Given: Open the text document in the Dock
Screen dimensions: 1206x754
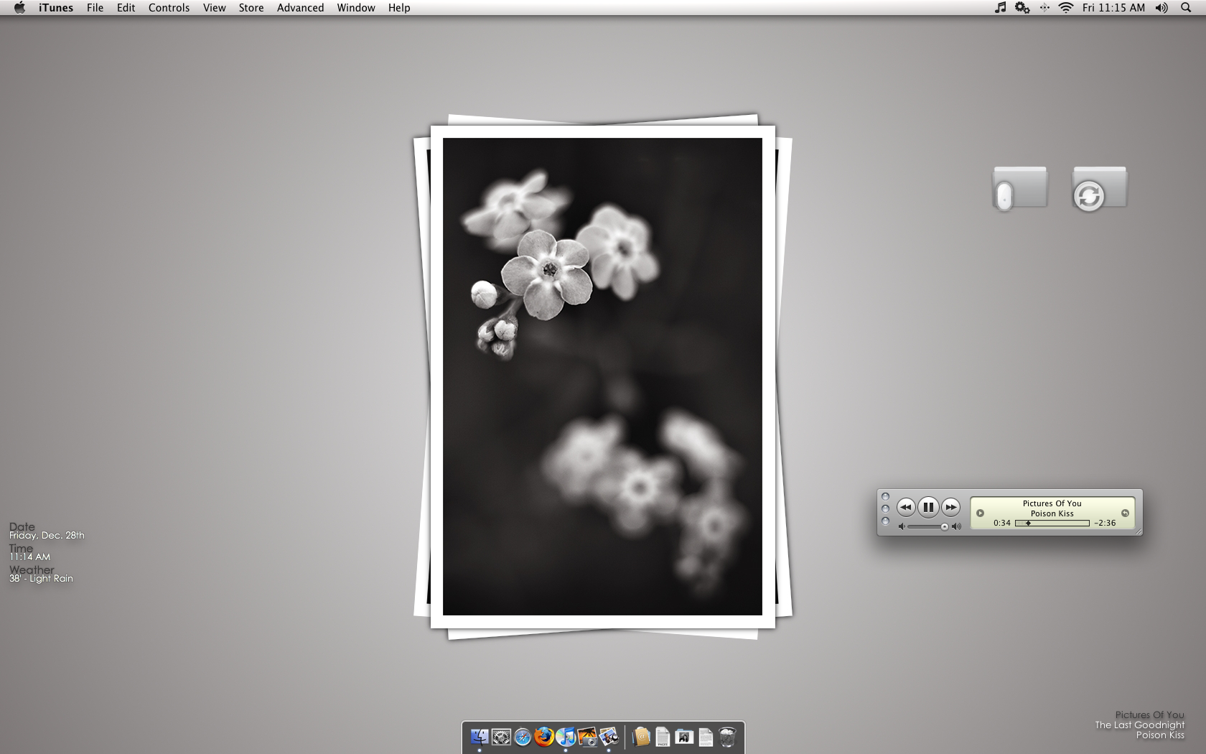Looking at the screenshot, I should (706, 737).
